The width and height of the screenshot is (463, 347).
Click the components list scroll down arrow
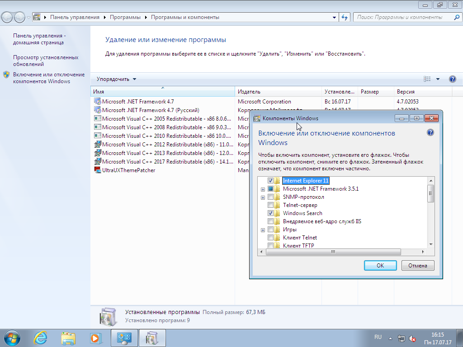click(431, 244)
